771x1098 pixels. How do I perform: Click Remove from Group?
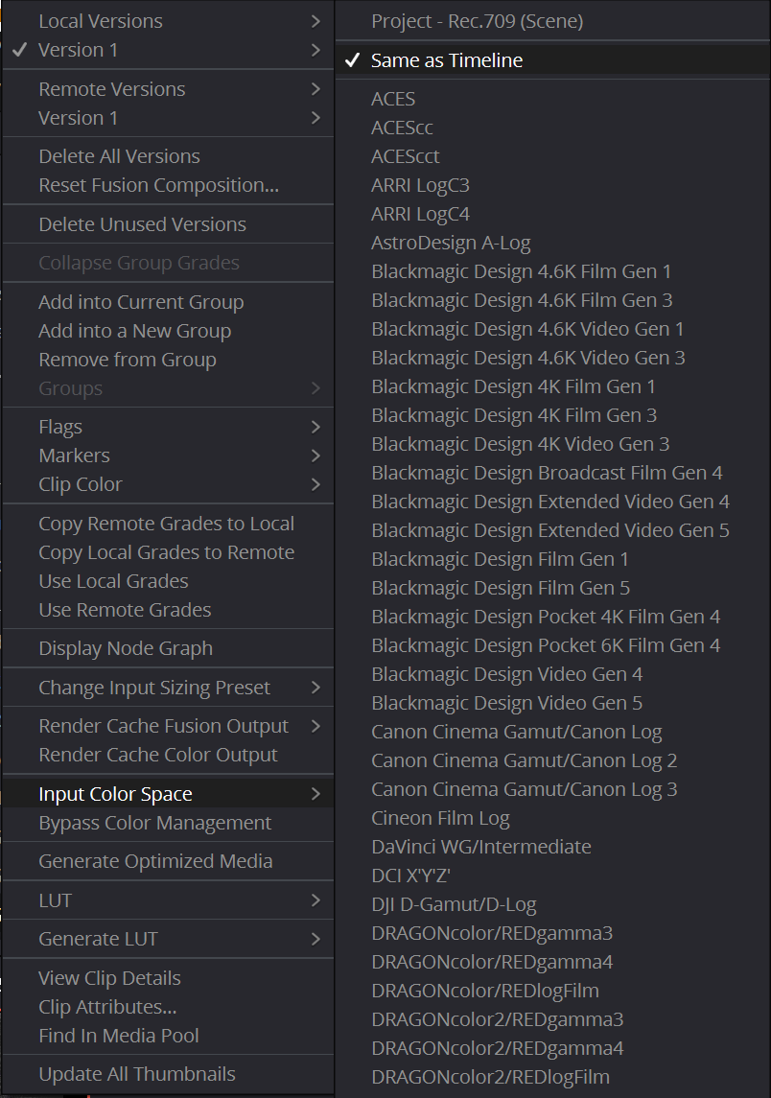pos(168,360)
